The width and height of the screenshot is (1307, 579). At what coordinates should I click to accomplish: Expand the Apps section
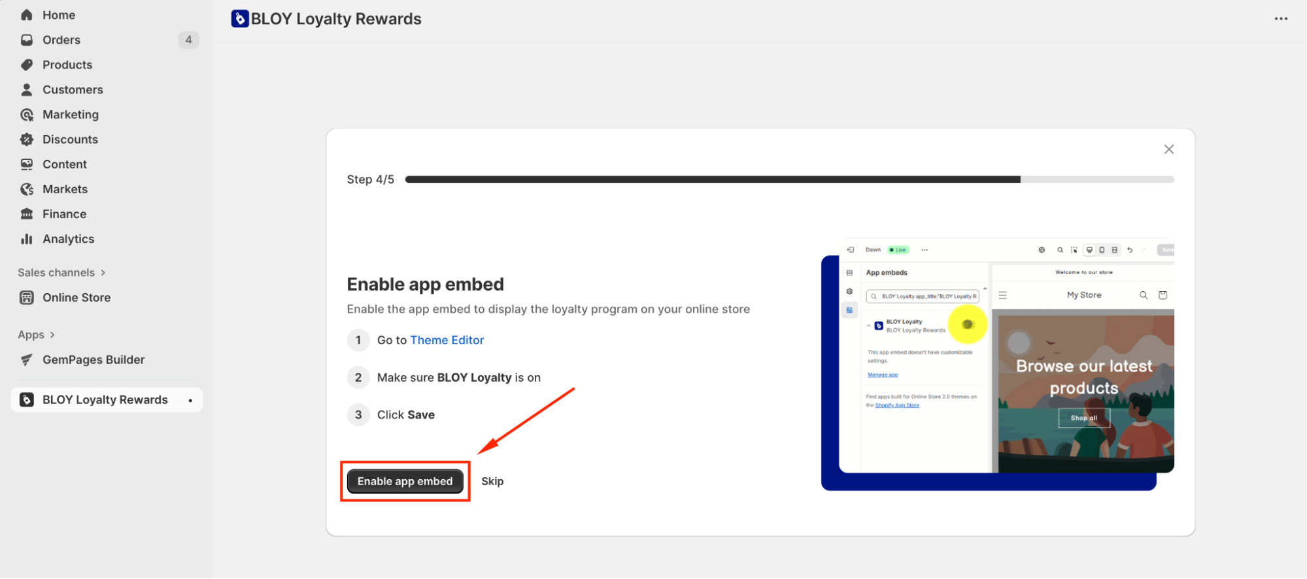point(36,335)
